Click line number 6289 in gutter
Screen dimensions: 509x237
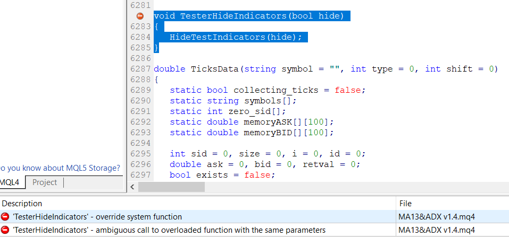click(x=140, y=90)
